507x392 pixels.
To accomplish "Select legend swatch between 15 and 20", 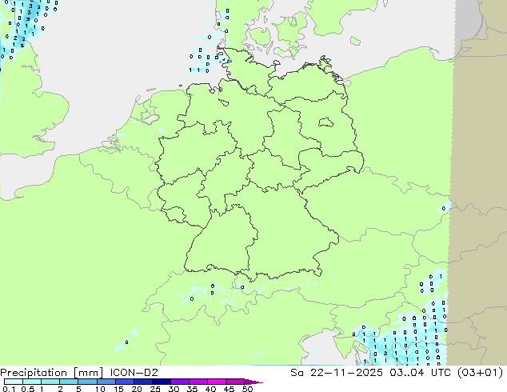I will click(124, 382).
